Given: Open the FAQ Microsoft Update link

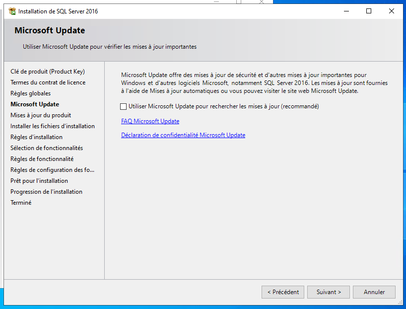Looking at the screenshot, I should click(150, 121).
